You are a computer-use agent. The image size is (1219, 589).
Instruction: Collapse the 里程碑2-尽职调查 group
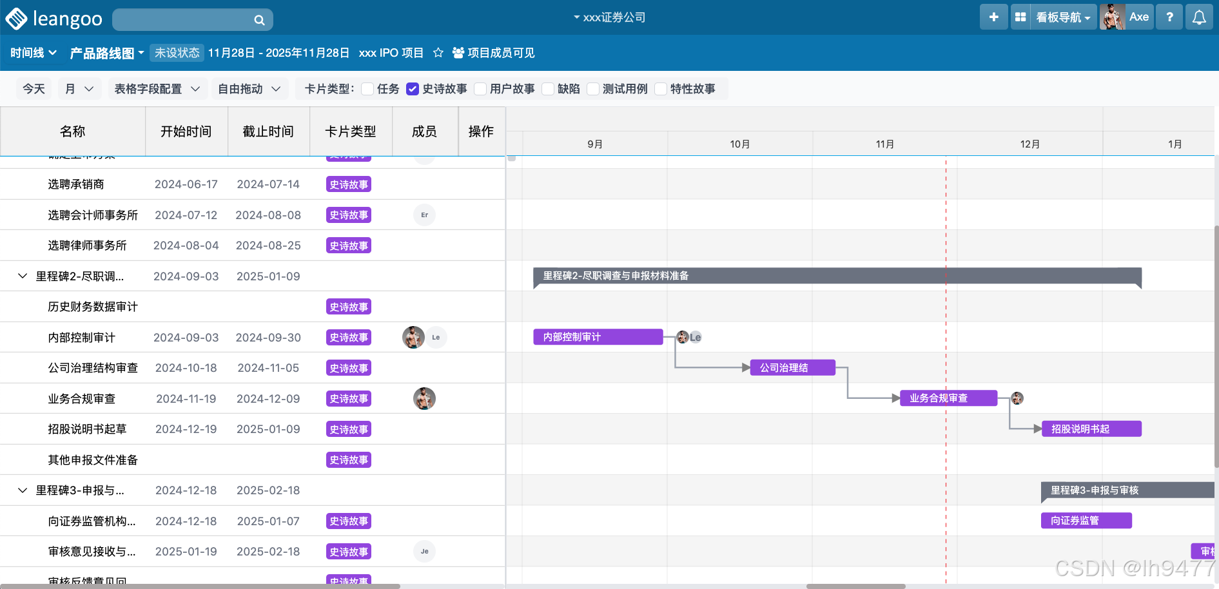(23, 276)
